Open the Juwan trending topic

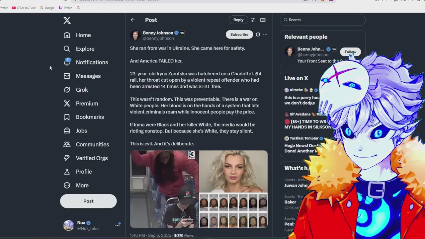296,183
